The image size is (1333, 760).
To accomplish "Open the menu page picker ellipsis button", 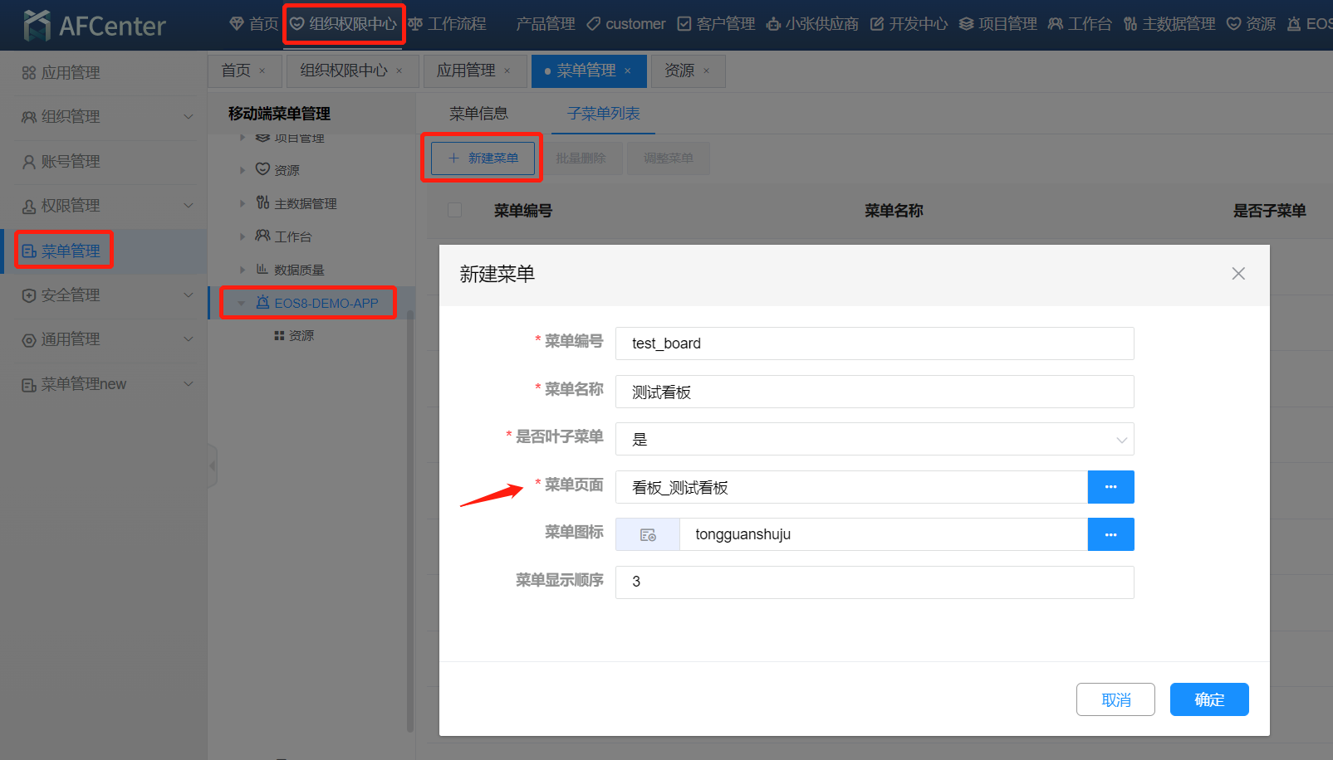I will (1110, 487).
